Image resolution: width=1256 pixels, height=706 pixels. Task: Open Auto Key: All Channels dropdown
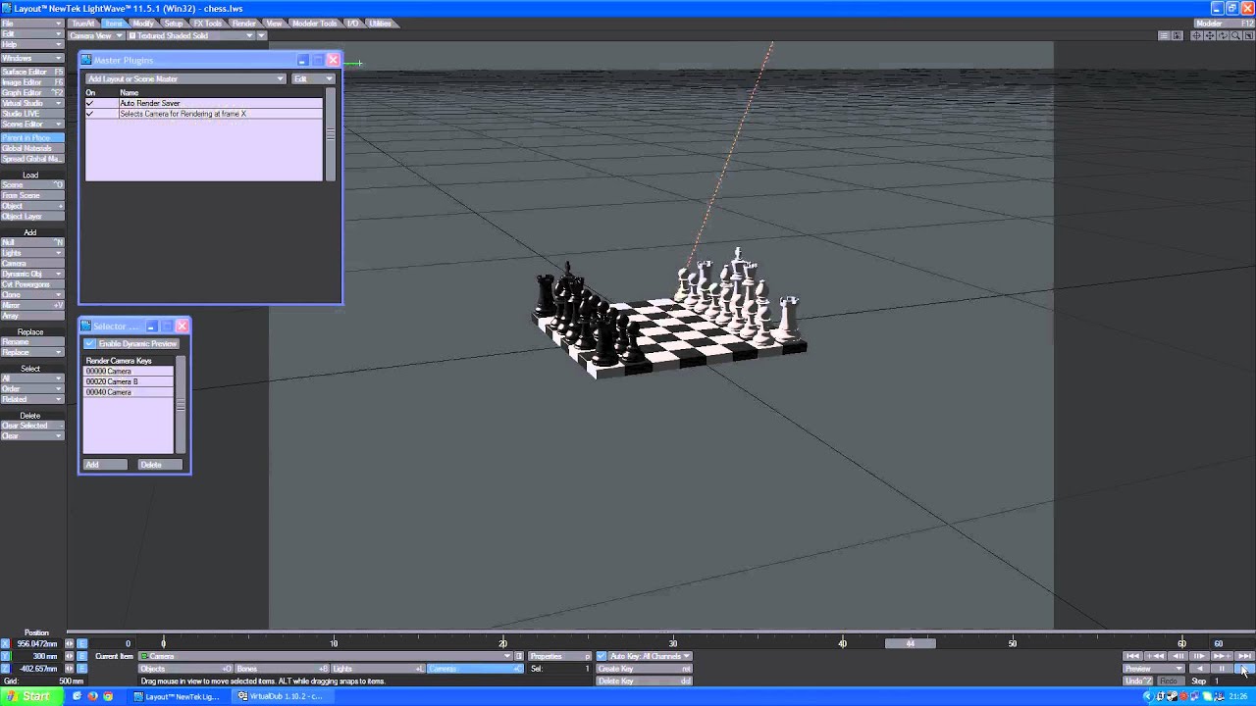tap(651, 656)
